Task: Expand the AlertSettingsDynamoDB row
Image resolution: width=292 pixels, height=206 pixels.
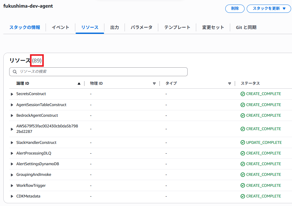Action: [x=12, y=164]
